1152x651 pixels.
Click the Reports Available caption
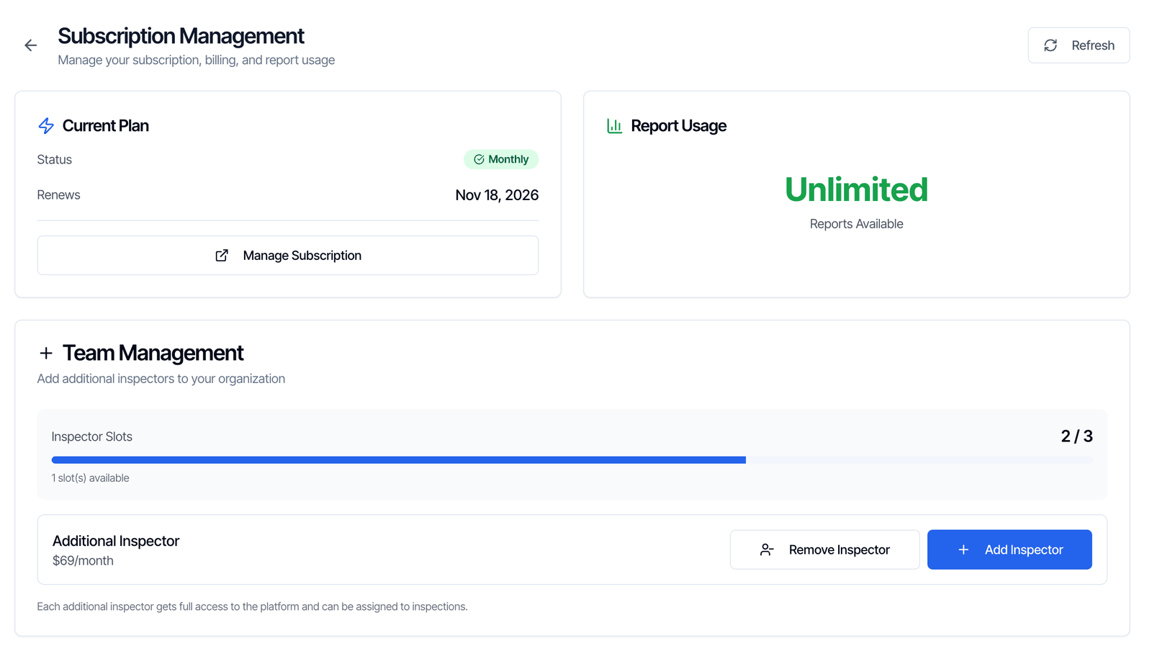tap(856, 224)
